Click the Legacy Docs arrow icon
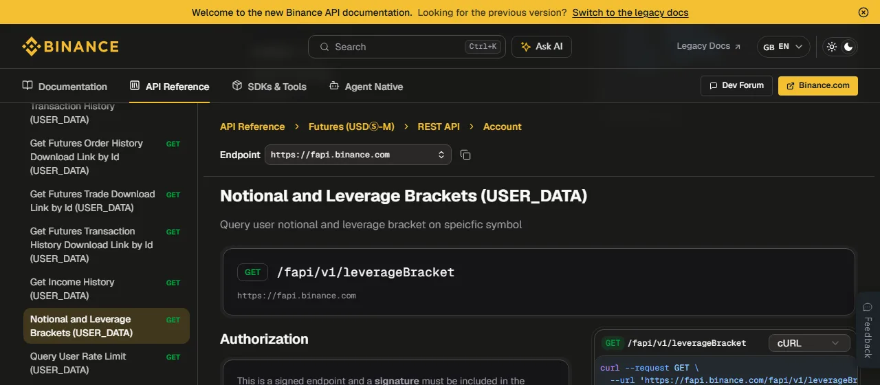This screenshot has height=385, width=880. pos(738,47)
